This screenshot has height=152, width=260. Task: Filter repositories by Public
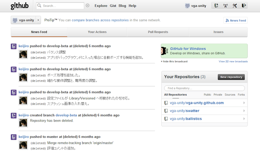(207, 94)
